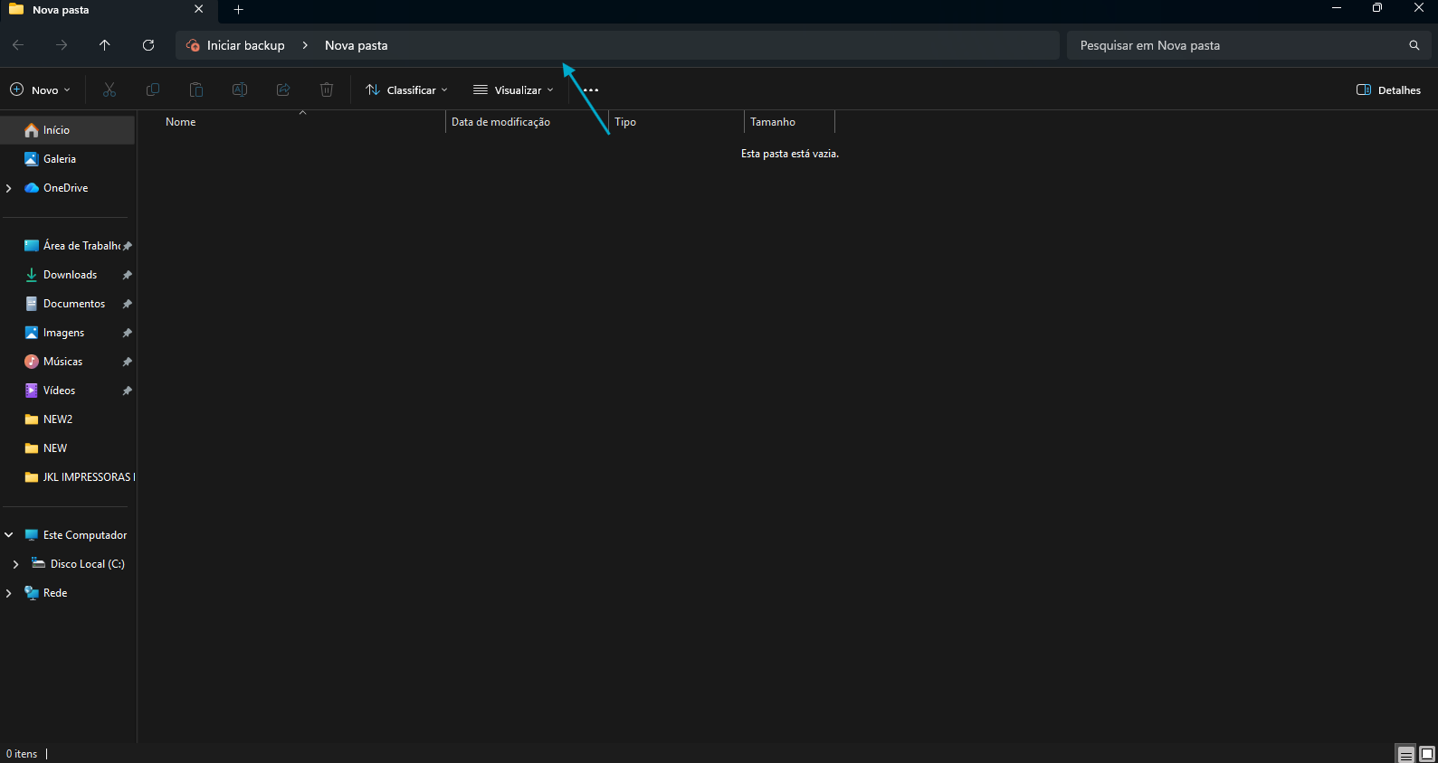Switch to details list view in status bar
Screen dimensions: 1438x763
[1405, 754]
